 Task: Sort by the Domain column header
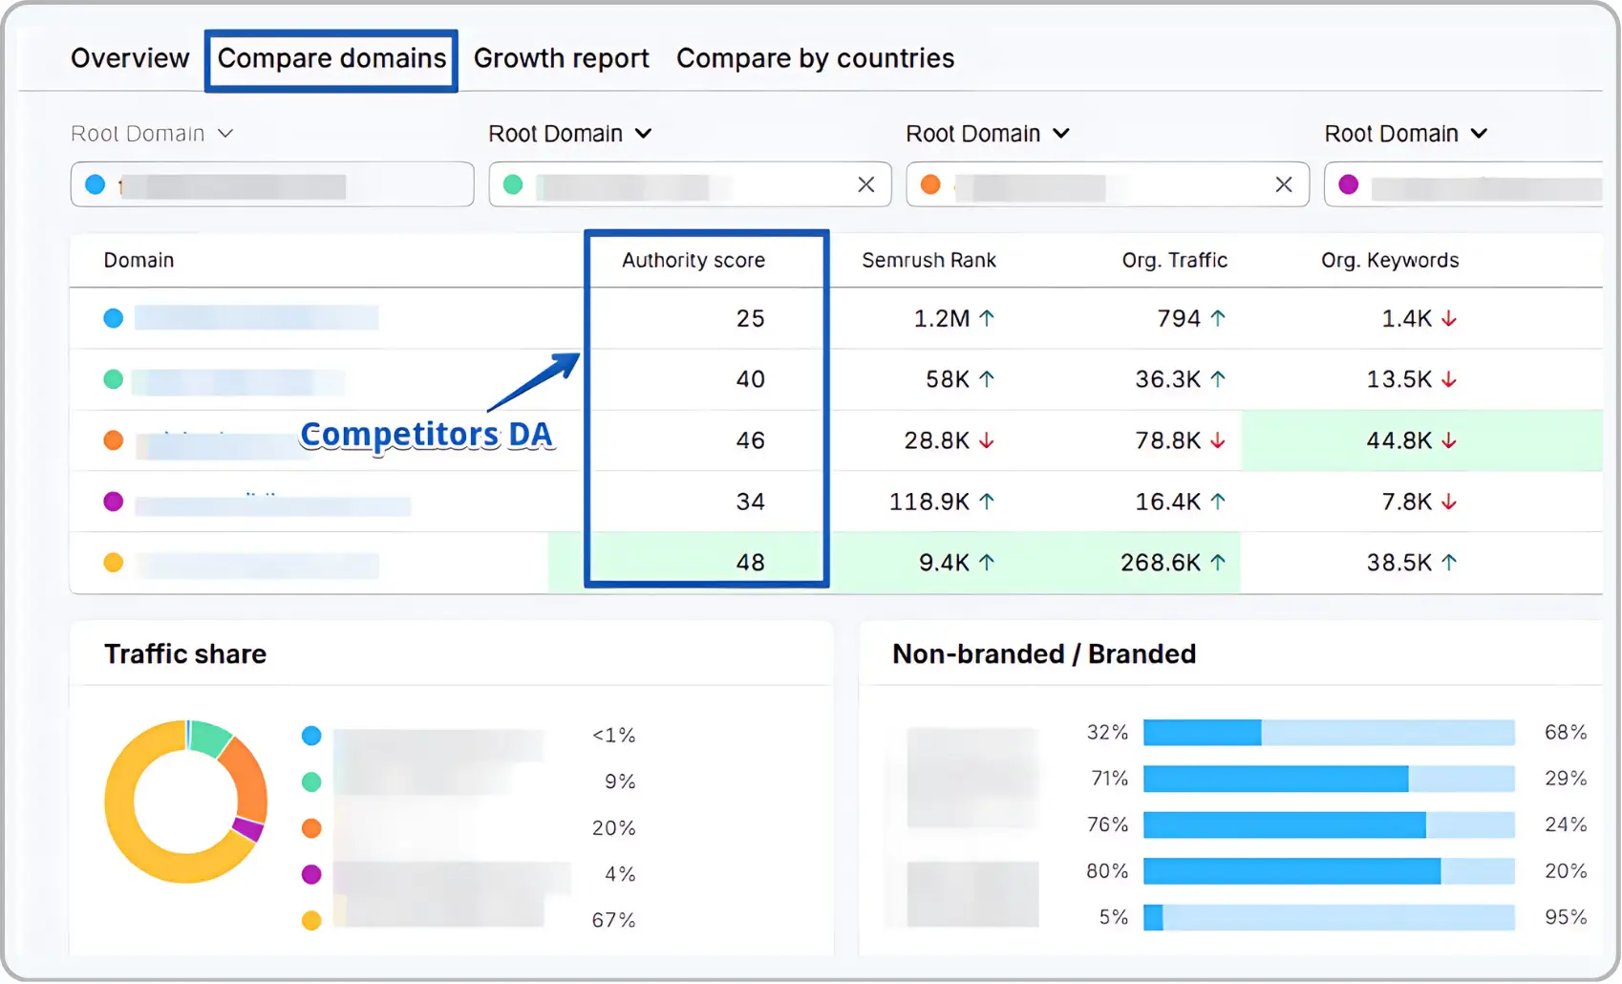139,260
